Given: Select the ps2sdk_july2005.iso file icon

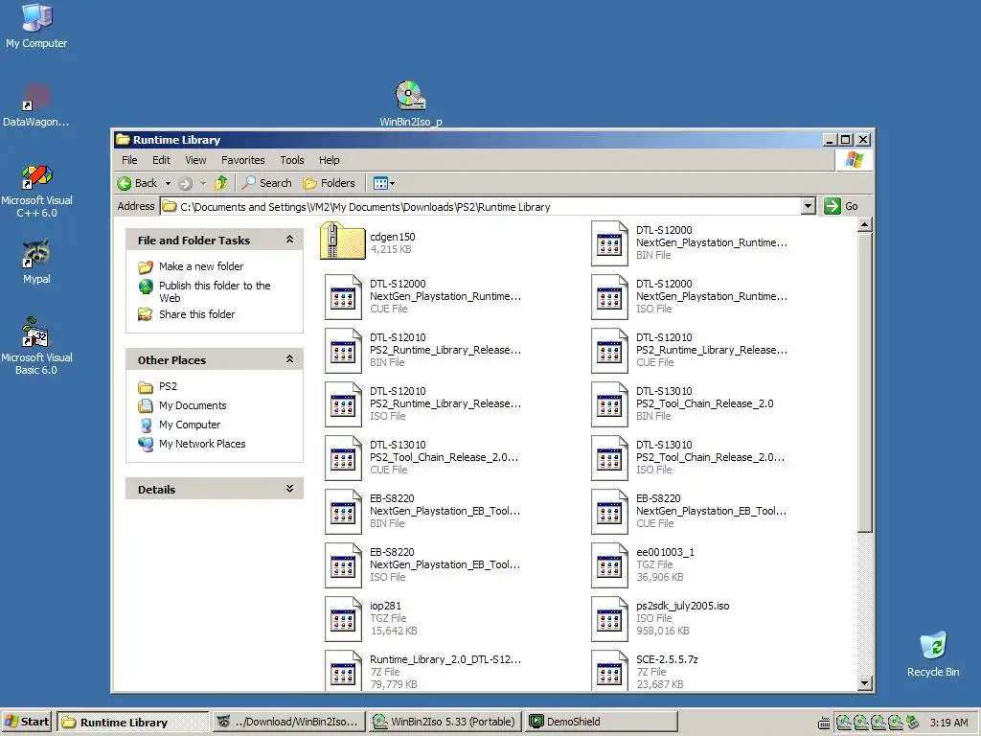Looking at the screenshot, I should click(x=609, y=620).
